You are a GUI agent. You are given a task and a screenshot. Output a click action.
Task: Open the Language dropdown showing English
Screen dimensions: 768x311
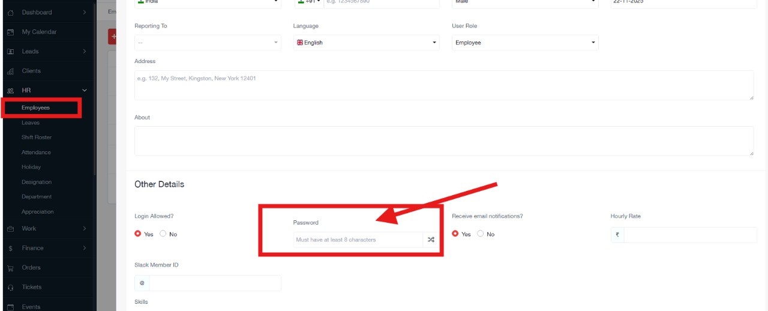(366, 43)
